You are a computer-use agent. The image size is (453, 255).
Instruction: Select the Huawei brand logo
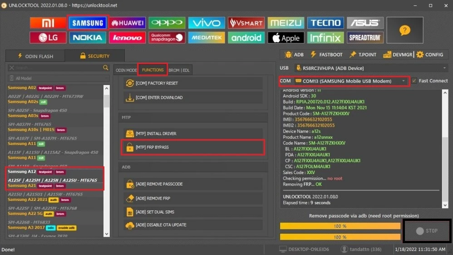click(x=127, y=23)
